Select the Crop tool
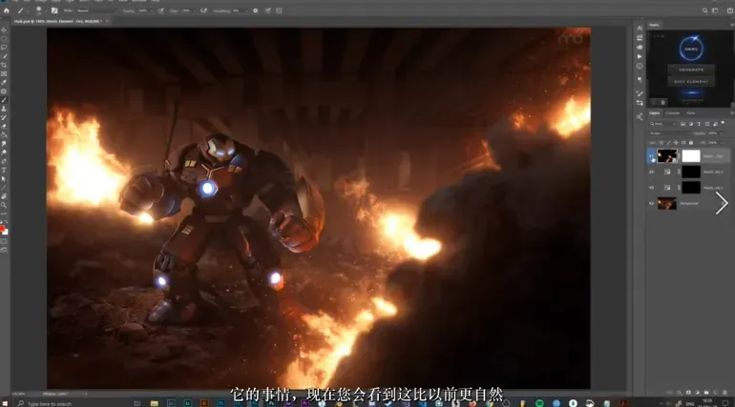The width and height of the screenshot is (735, 407). coord(5,65)
